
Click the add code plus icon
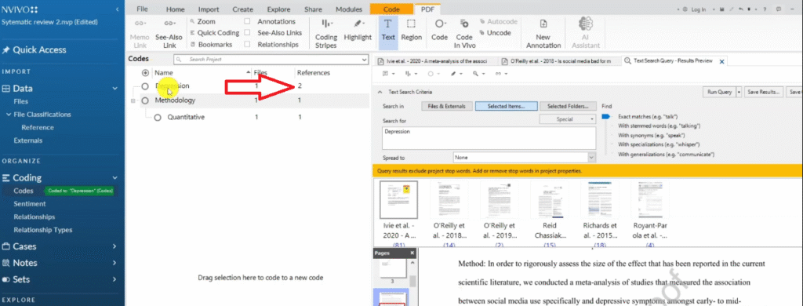coord(145,73)
